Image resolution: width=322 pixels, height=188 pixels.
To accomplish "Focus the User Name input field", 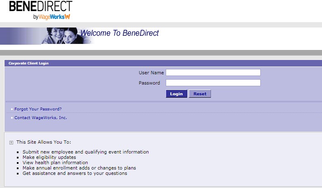I will (213, 72).
